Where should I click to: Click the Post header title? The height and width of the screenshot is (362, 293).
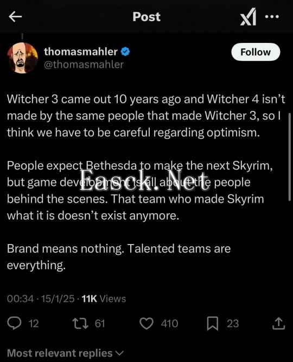pos(146,17)
